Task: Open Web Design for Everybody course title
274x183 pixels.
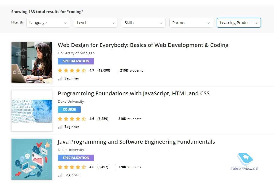Action: click(x=143, y=45)
